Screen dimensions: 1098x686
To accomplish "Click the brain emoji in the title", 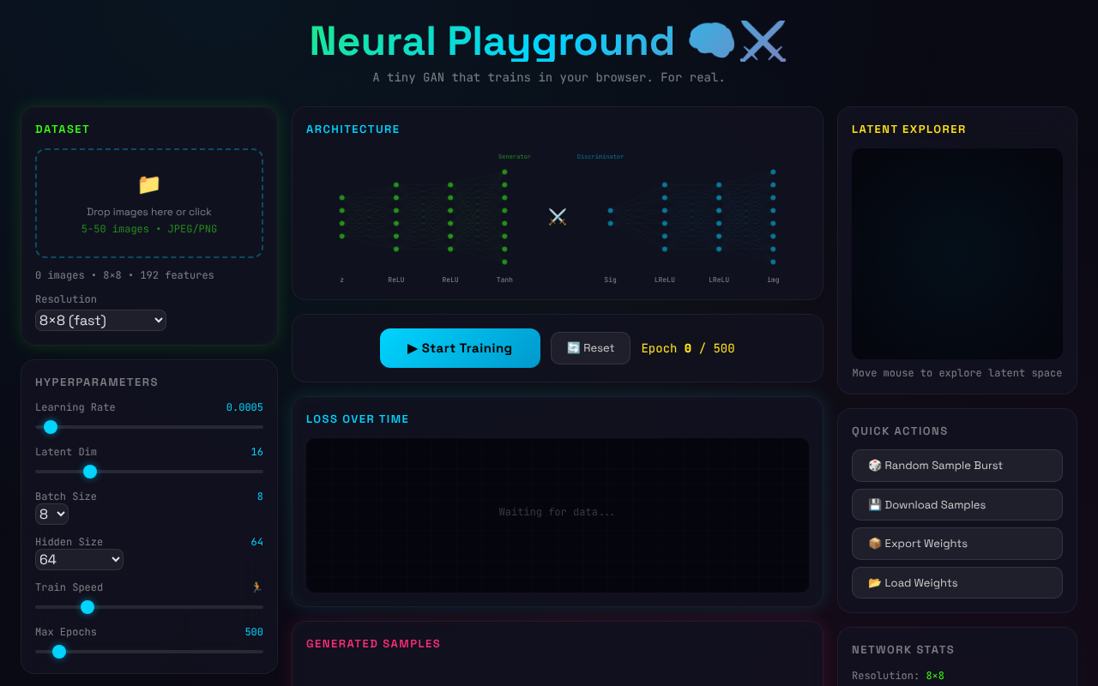I will tap(710, 40).
